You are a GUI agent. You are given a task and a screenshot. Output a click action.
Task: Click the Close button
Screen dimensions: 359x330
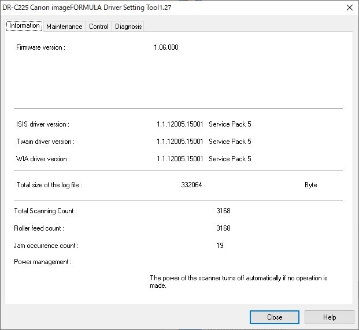point(274,317)
